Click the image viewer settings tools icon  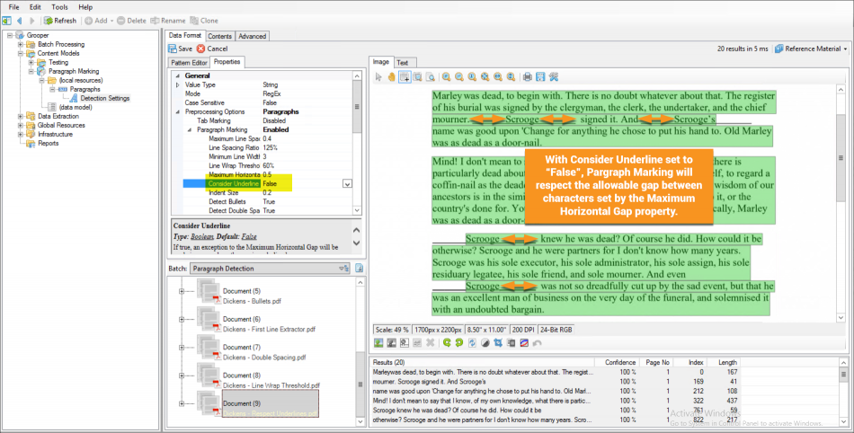[x=554, y=77]
